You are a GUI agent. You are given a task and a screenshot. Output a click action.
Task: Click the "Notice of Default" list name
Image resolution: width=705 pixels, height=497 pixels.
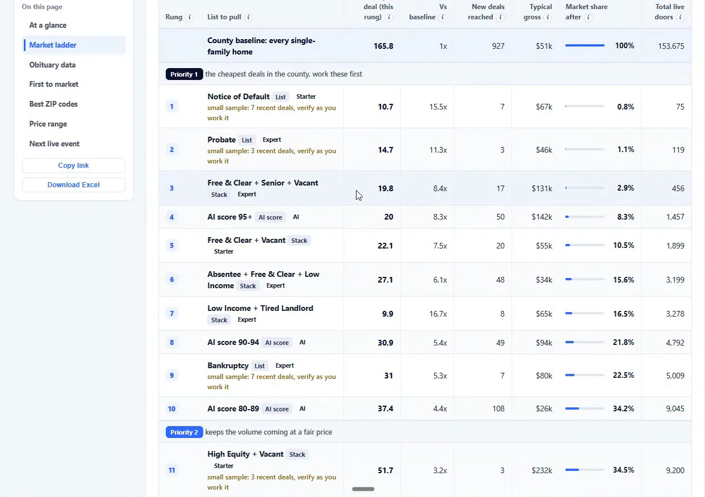point(238,96)
